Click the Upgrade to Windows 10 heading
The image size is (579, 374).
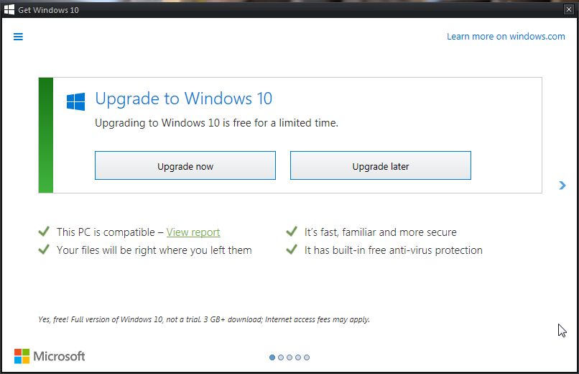click(x=183, y=99)
